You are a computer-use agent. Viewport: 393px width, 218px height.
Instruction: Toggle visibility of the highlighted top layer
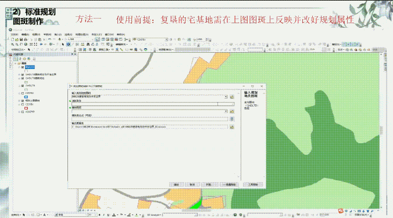coord(23,67)
